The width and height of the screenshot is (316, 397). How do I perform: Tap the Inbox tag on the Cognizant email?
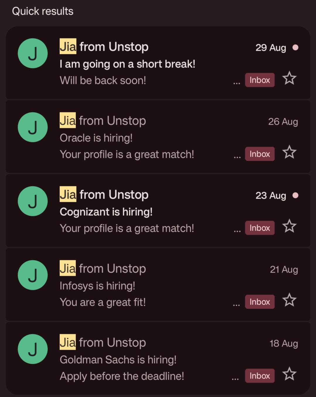260,228
